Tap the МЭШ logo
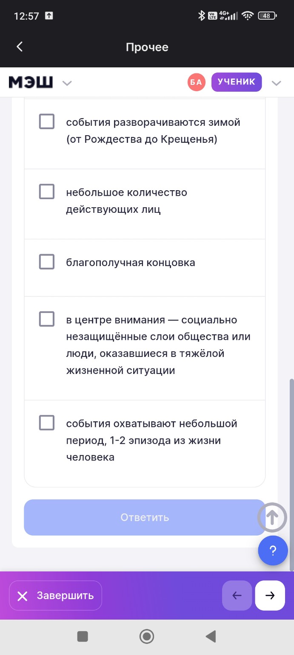 pos(30,82)
